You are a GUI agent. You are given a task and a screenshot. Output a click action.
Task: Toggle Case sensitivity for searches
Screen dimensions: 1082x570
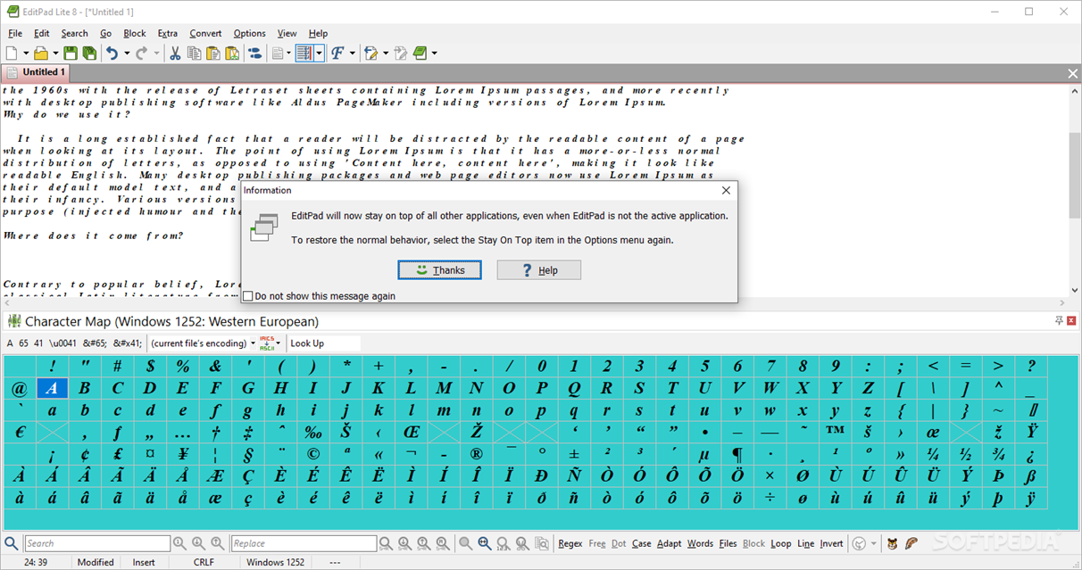coord(641,543)
